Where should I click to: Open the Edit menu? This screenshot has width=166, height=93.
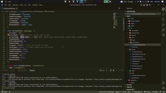point(10,5)
